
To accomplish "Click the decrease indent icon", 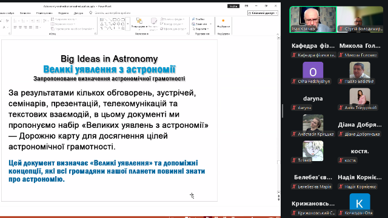I will [33, 21].
